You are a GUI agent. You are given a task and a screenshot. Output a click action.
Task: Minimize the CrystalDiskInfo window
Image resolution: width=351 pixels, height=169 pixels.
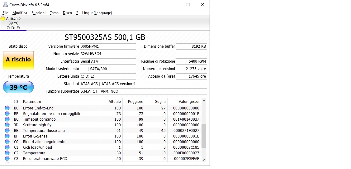[174, 5]
